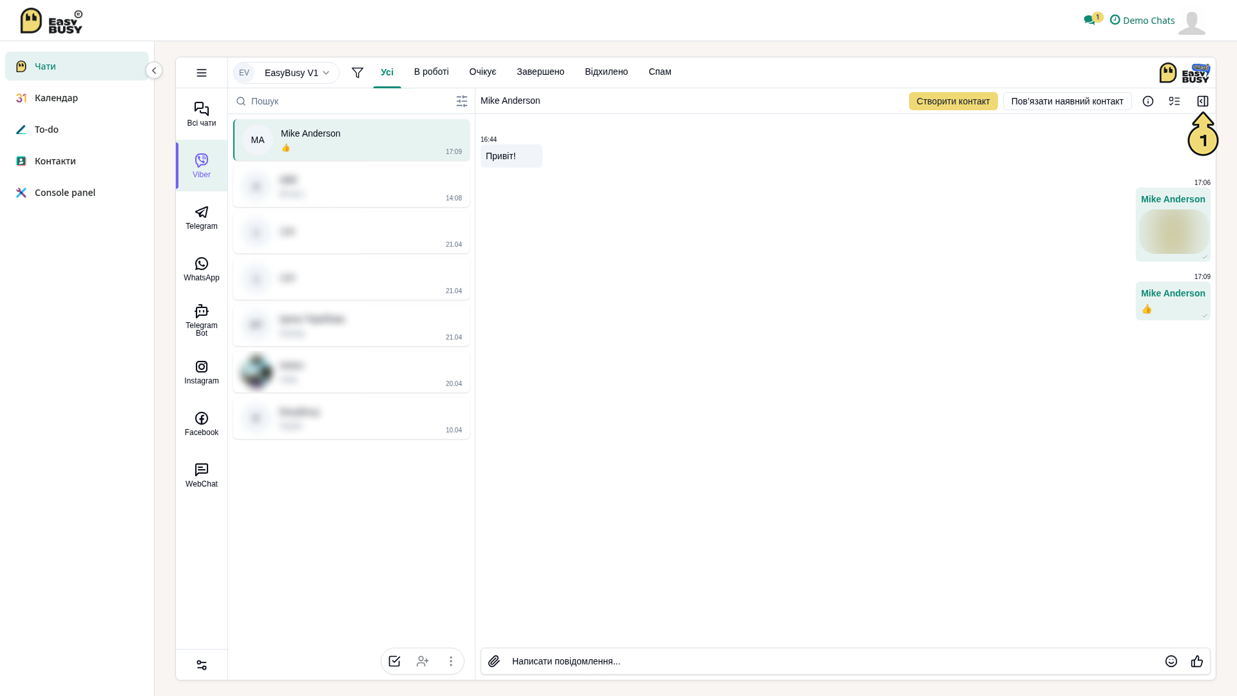The height and width of the screenshot is (696, 1237).
Task: Open the emoji picker
Action: (1171, 661)
